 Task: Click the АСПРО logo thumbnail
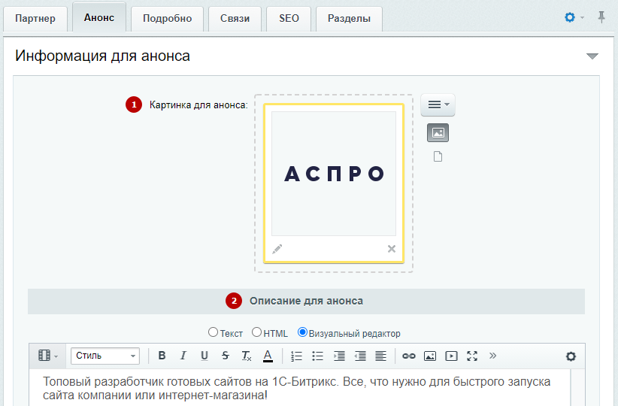pyautogui.click(x=334, y=174)
